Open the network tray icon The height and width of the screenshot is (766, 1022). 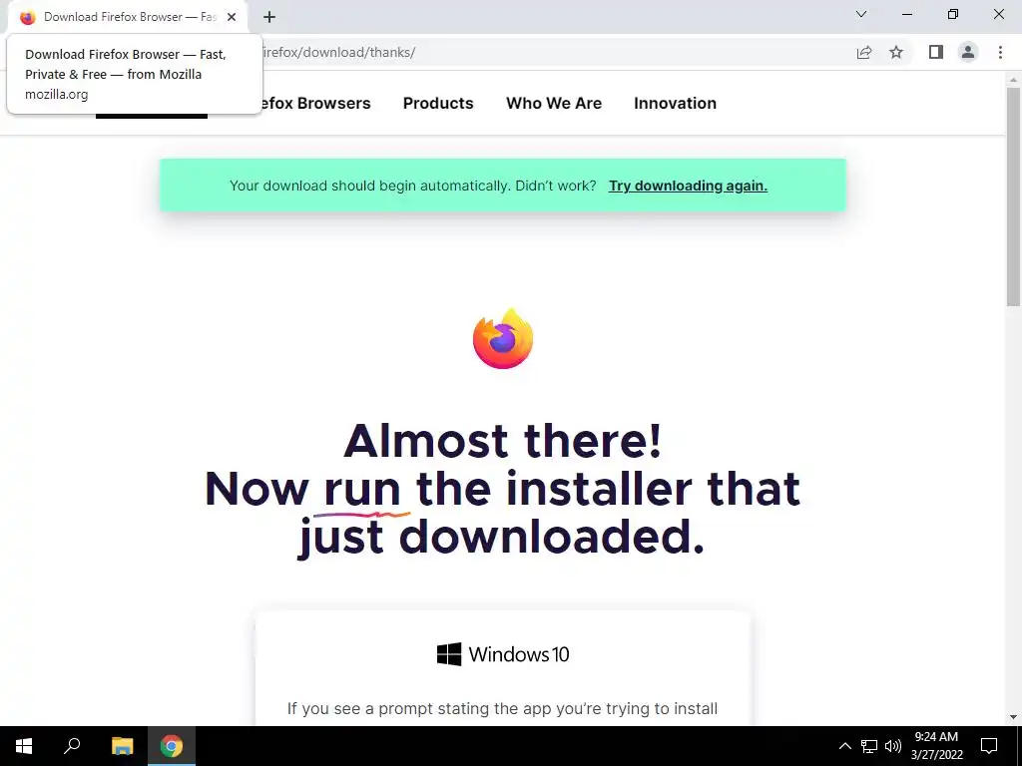[869, 746]
